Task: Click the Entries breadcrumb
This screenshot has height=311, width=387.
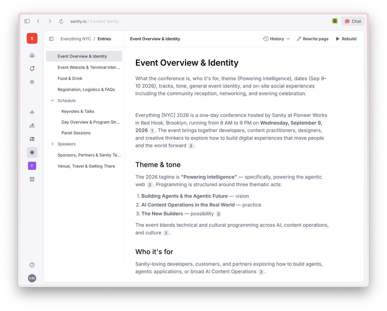Action: pos(104,39)
